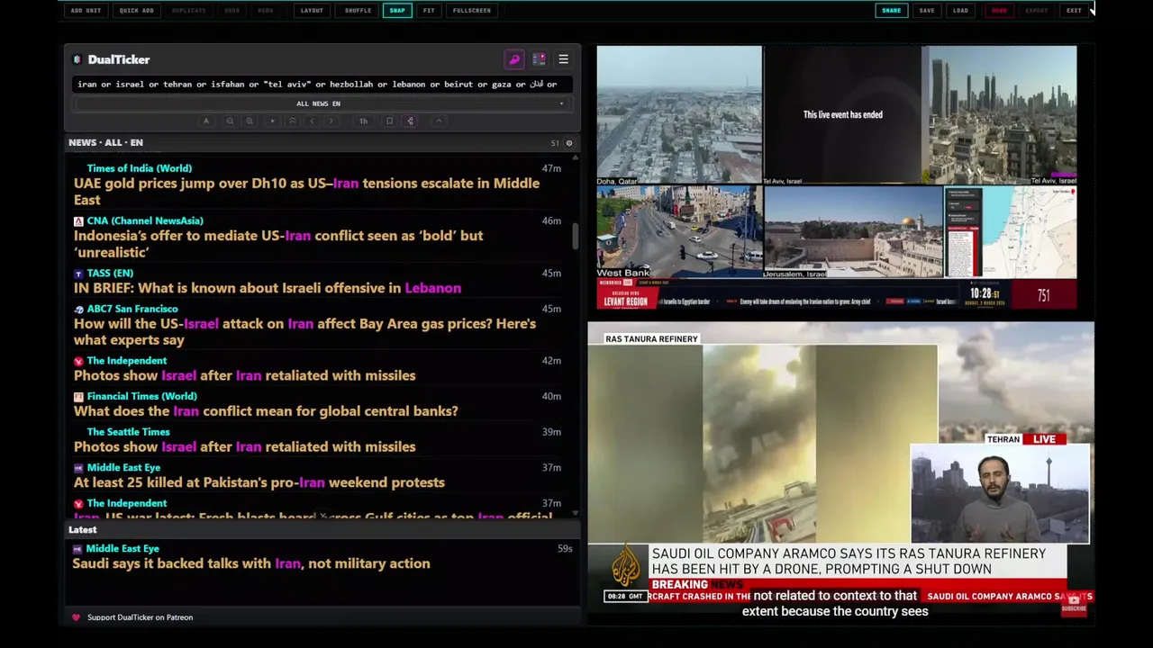Open Seattle Times photos show Israel headline
Image resolution: width=1153 pixels, height=648 pixels.
245,446
